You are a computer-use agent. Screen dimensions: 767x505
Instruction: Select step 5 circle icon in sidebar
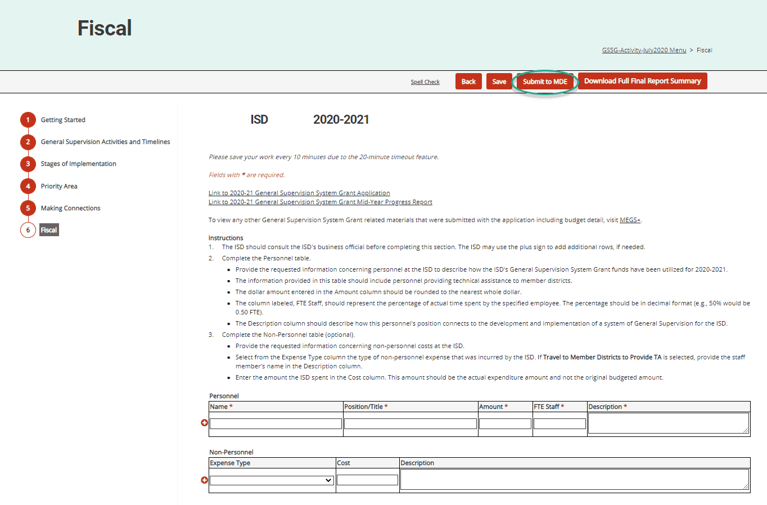click(28, 208)
